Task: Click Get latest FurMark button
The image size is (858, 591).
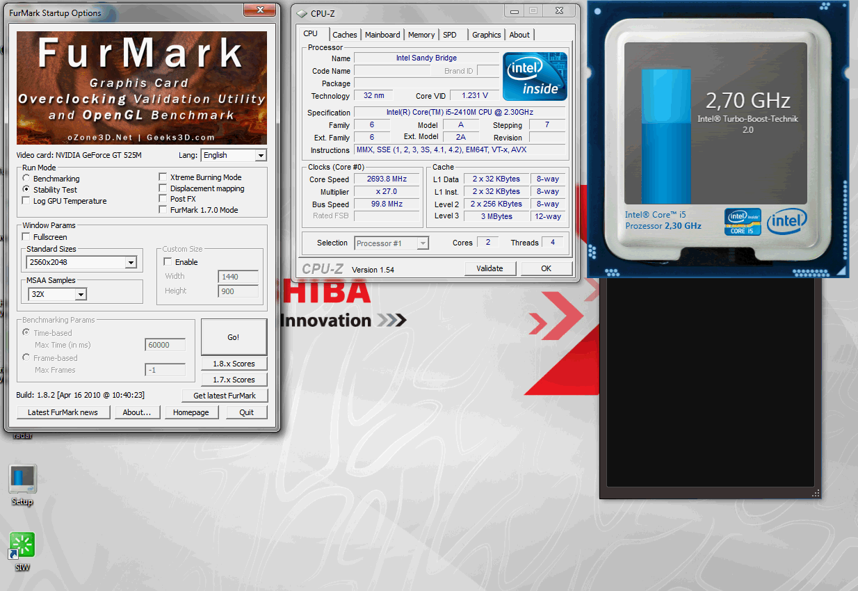Action: 225,396
